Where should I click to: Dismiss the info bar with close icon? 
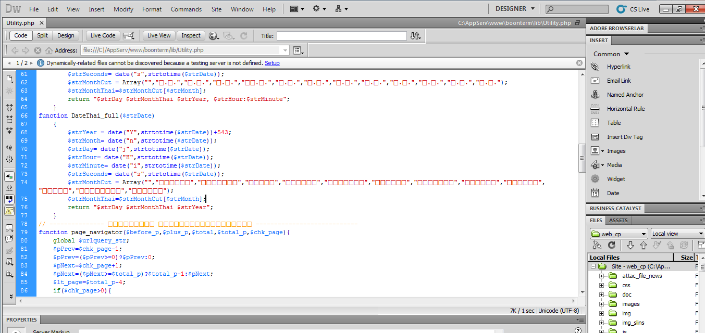click(x=579, y=63)
